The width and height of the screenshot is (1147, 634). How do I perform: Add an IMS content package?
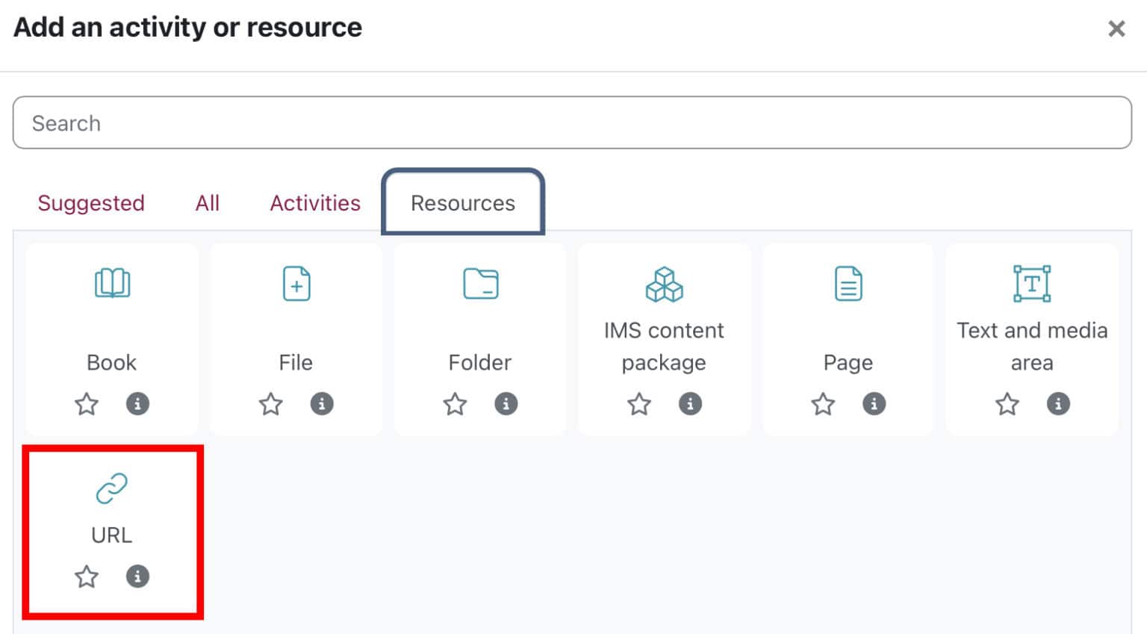pos(664,285)
